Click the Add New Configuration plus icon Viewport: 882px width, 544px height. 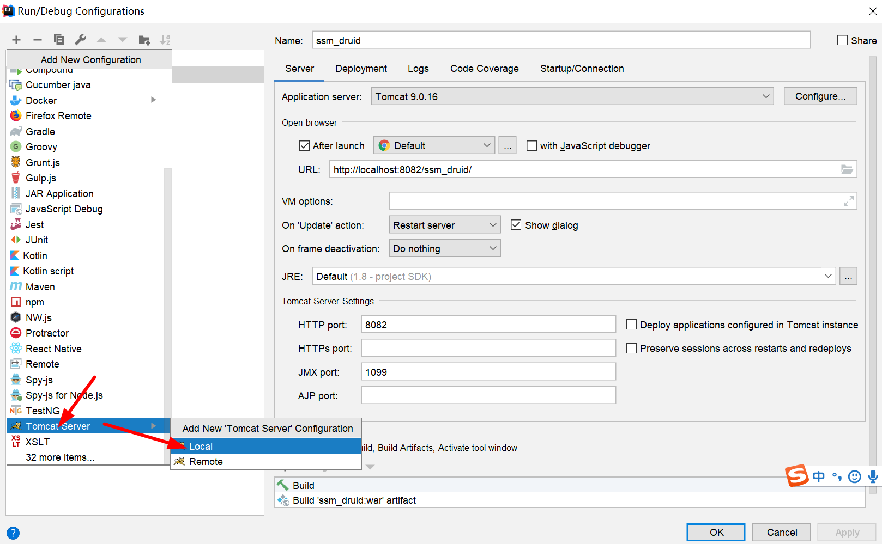pos(16,40)
